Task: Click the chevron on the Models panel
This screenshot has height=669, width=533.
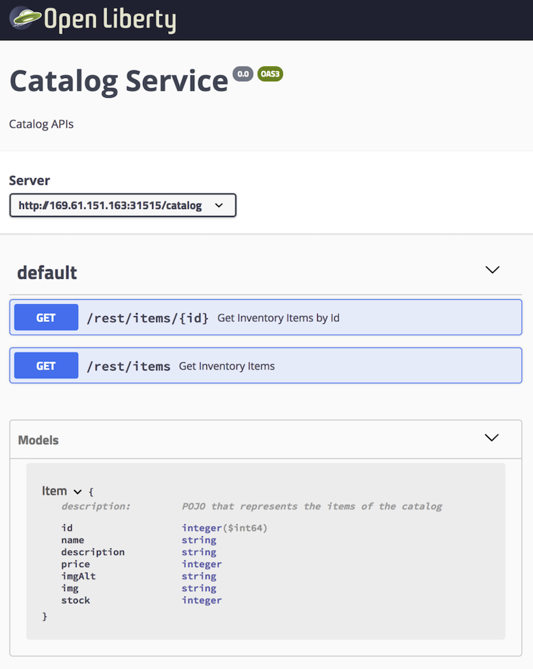Action: pyautogui.click(x=492, y=439)
